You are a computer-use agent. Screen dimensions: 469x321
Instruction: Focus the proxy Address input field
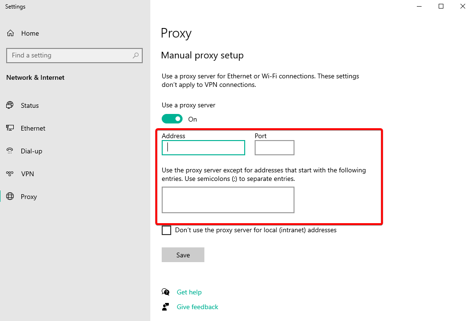(203, 148)
